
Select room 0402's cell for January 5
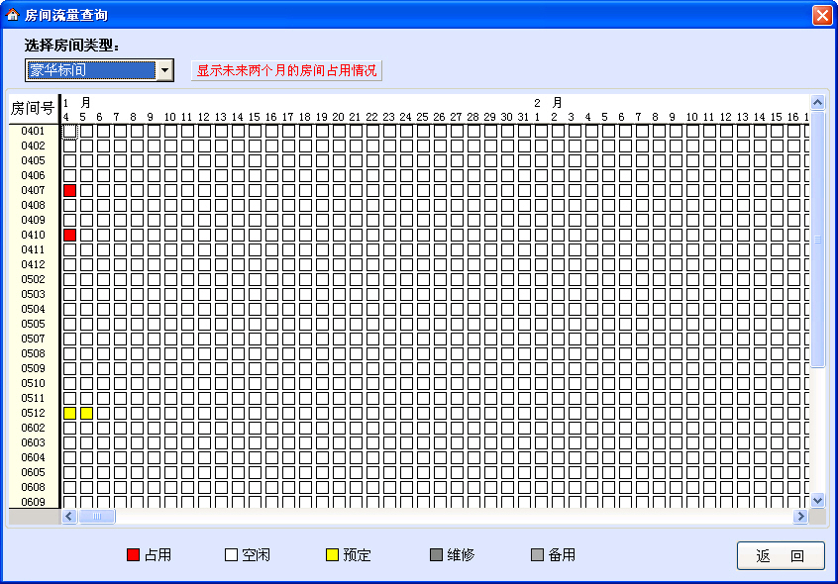[x=86, y=146]
